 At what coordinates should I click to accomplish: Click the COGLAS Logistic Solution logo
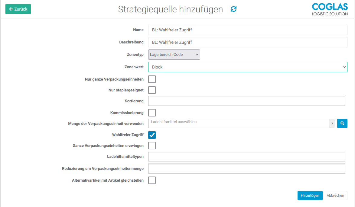(x=330, y=9)
